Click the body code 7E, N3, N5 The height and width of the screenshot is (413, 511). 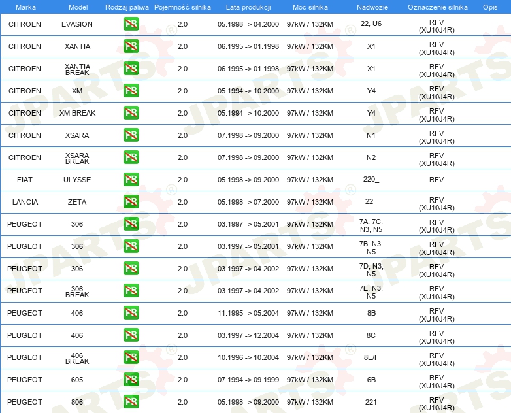pyautogui.click(x=371, y=292)
